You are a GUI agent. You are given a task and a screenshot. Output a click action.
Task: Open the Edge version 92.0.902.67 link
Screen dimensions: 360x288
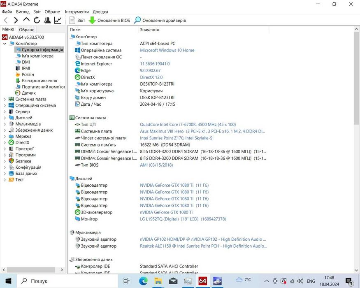point(150,70)
